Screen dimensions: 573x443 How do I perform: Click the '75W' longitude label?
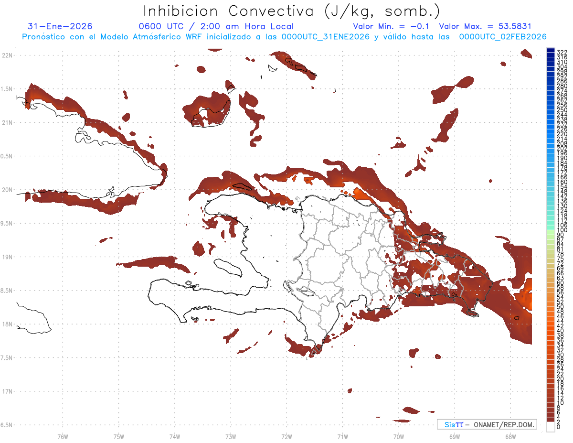119,436
